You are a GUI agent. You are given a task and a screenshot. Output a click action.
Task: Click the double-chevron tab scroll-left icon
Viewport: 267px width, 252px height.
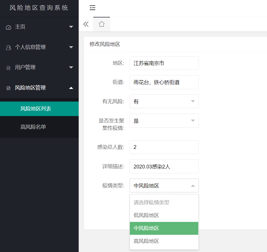(86, 24)
